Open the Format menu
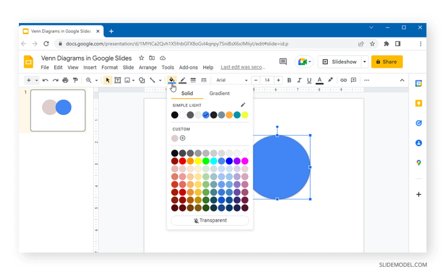 click(x=109, y=68)
